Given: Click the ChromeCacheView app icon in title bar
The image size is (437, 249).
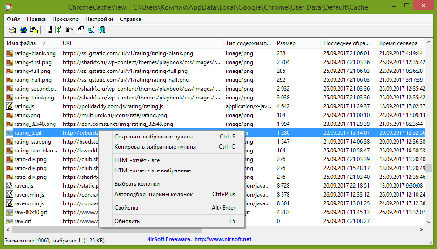Looking at the screenshot, I should (x=8, y=7).
